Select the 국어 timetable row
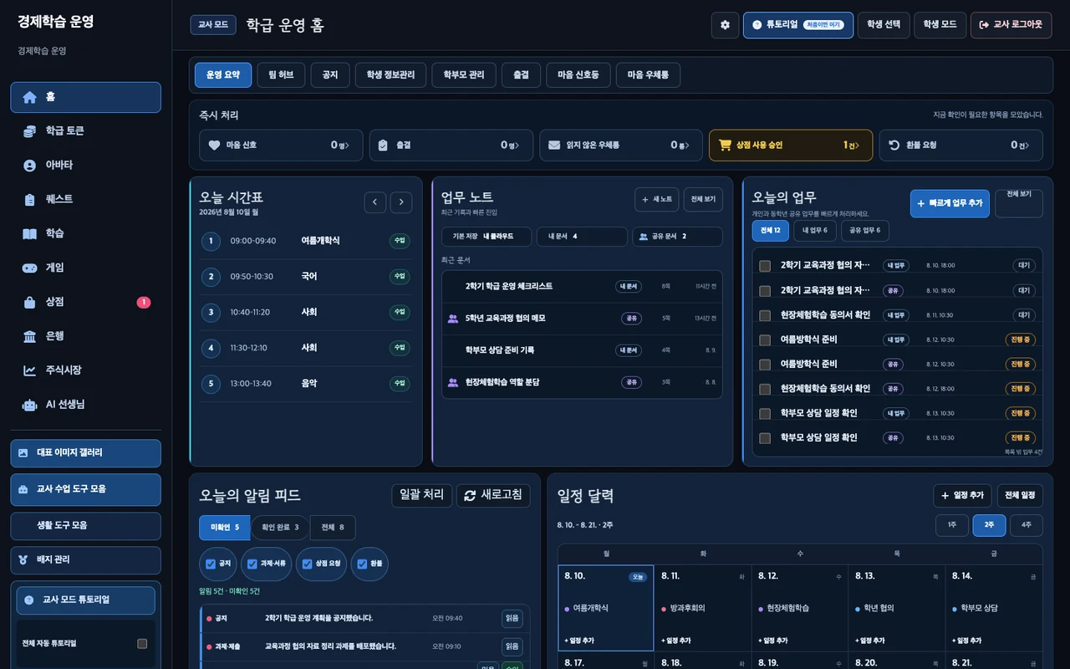 [306, 277]
